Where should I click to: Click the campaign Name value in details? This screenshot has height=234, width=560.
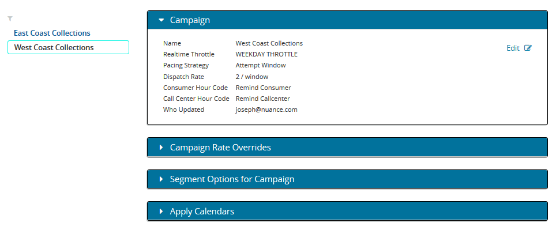pos(269,43)
